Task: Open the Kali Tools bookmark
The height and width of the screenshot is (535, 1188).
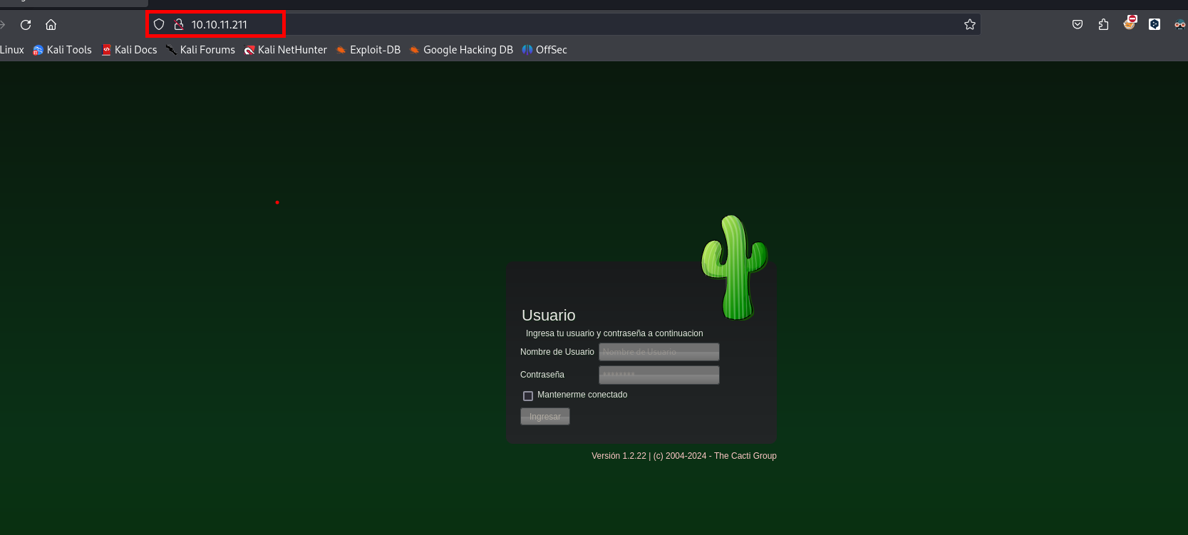Action: [63, 50]
